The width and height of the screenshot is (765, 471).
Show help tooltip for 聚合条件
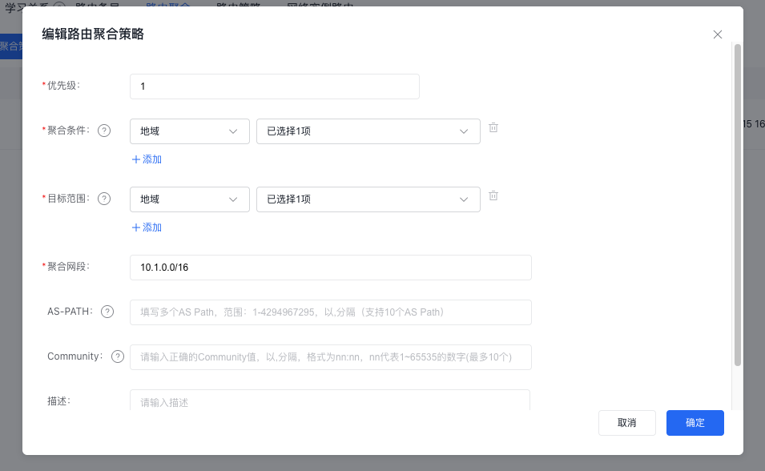click(x=104, y=131)
